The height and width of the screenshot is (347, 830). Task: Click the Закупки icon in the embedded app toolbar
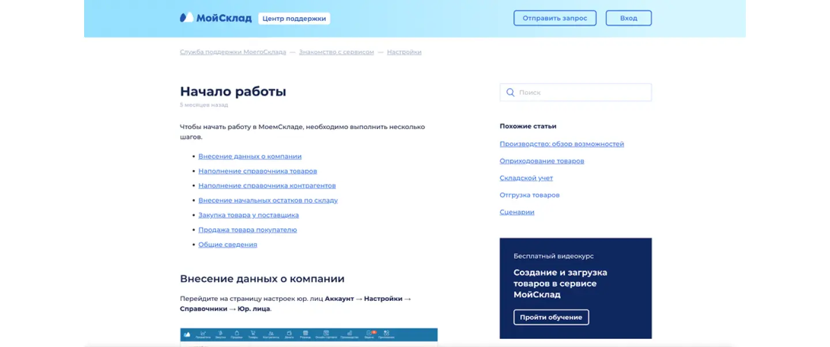pyautogui.click(x=220, y=334)
